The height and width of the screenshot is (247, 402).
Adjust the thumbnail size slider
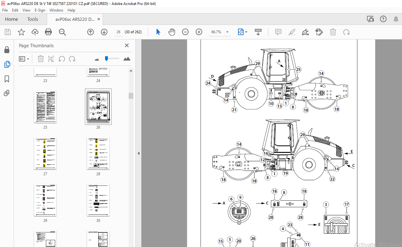click(106, 58)
